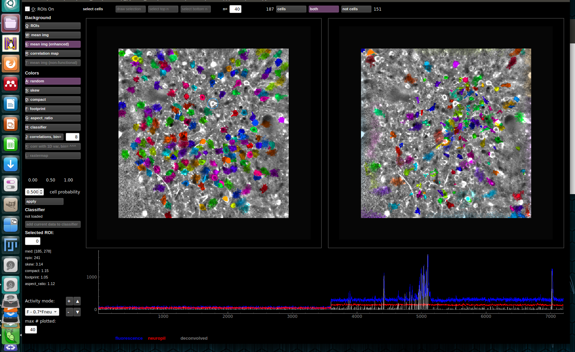Launch the penguin app icon in dock
This screenshot has width=575, height=352.
click(x=11, y=43)
